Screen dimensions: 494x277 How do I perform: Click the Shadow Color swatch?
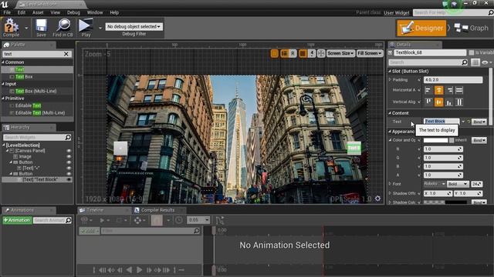pos(445,202)
